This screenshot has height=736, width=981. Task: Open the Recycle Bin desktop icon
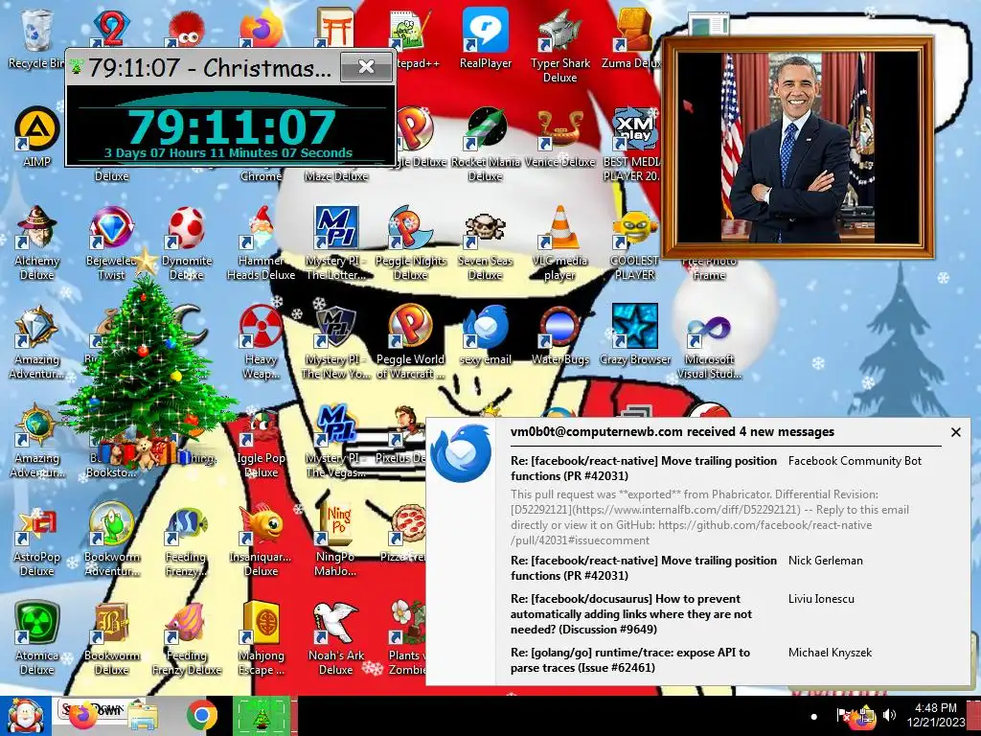click(x=36, y=37)
